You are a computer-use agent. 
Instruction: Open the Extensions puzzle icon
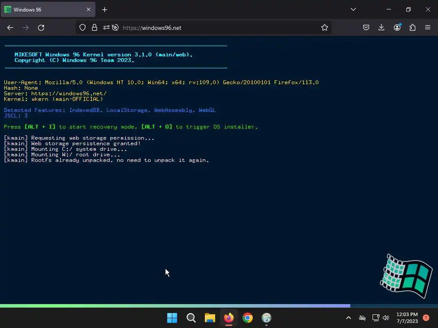(412, 28)
